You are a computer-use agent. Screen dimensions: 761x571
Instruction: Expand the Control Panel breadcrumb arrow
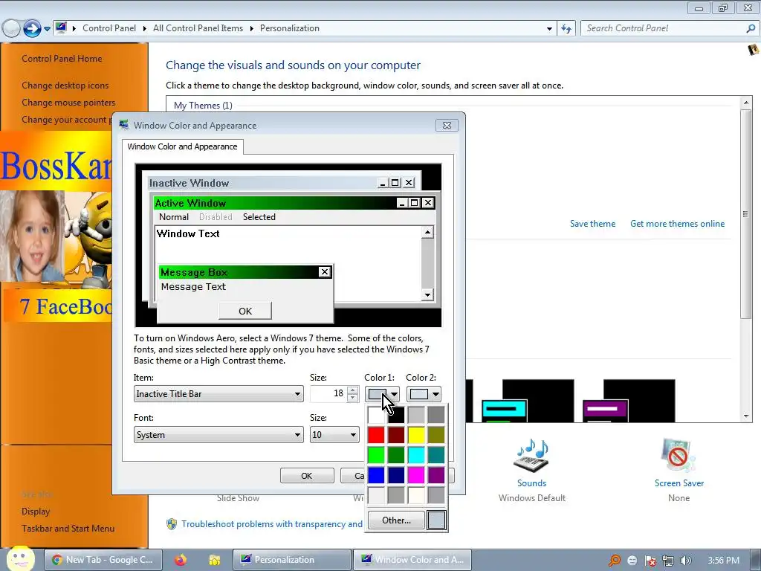tap(145, 28)
